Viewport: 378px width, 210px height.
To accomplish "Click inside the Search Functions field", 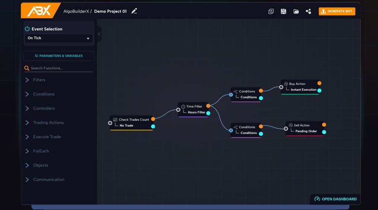I will (x=61, y=68).
